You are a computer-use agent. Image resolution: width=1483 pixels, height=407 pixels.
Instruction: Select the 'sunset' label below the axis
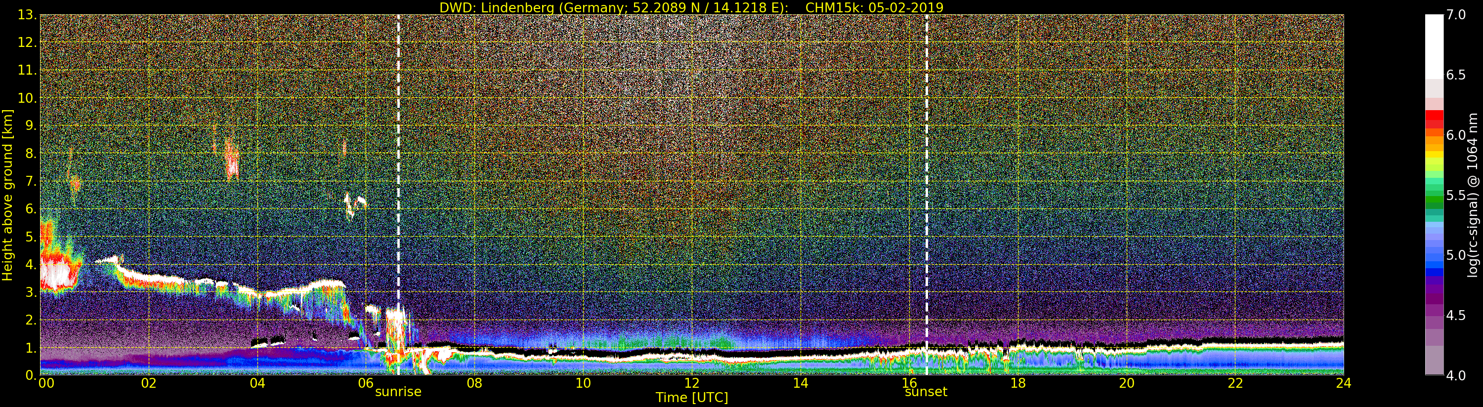tap(926, 392)
